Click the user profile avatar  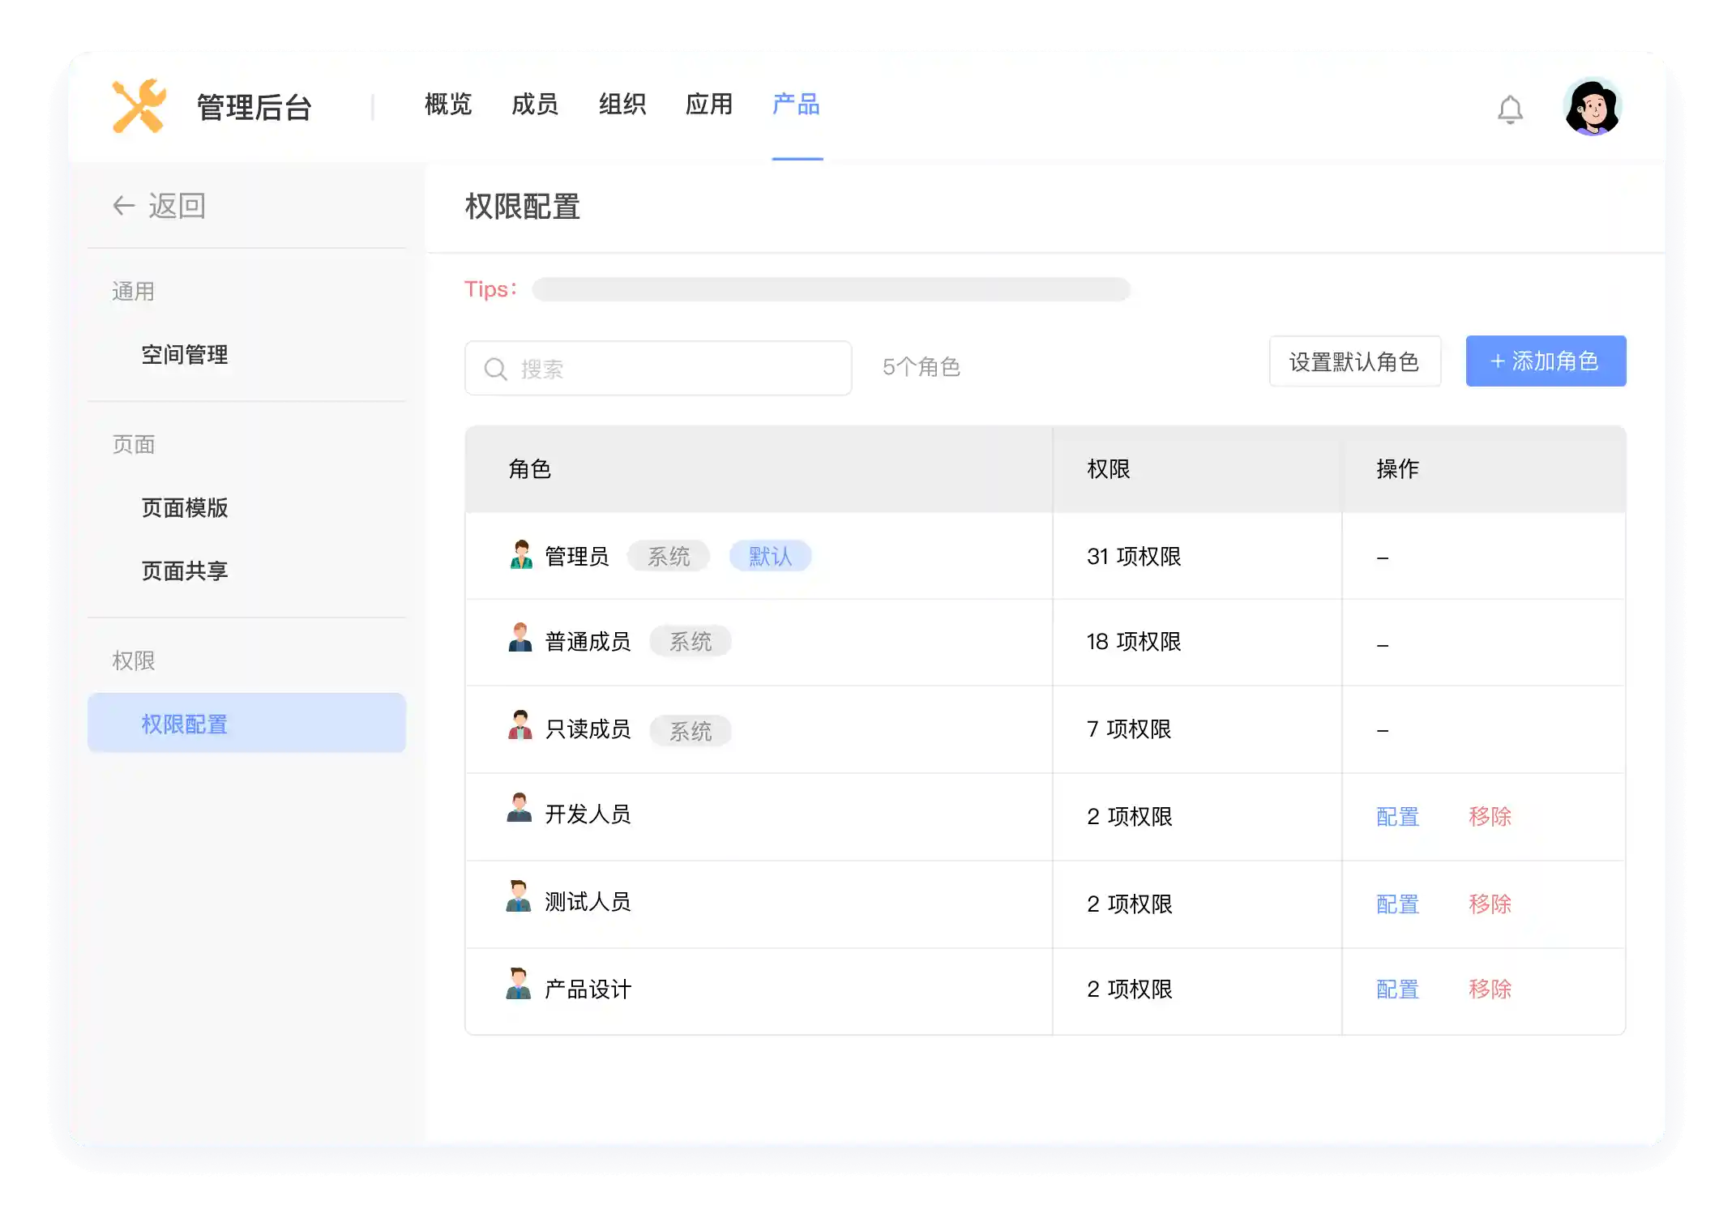[x=1592, y=105]
